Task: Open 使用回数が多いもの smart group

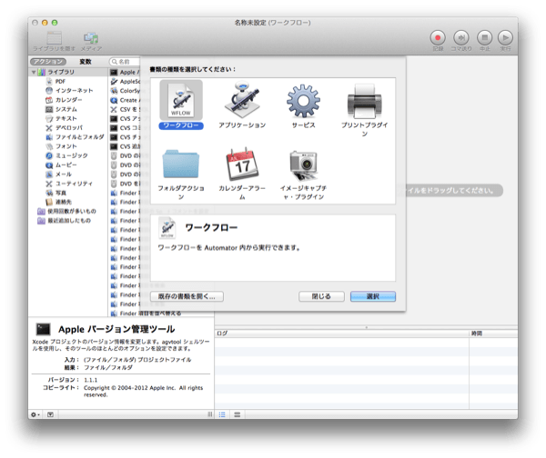Action: tap(72, 211)
